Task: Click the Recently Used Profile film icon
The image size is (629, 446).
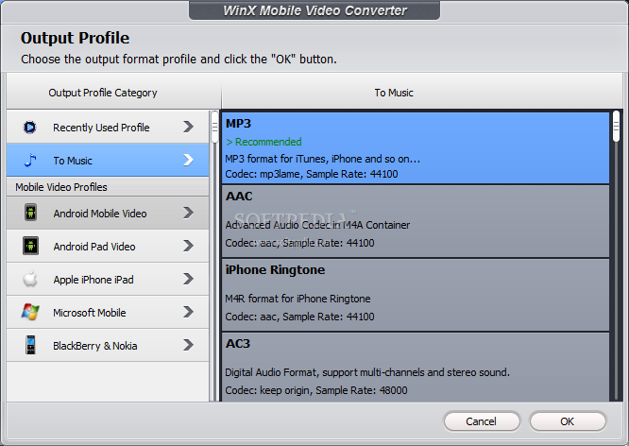Action: [x=29, y=128]
